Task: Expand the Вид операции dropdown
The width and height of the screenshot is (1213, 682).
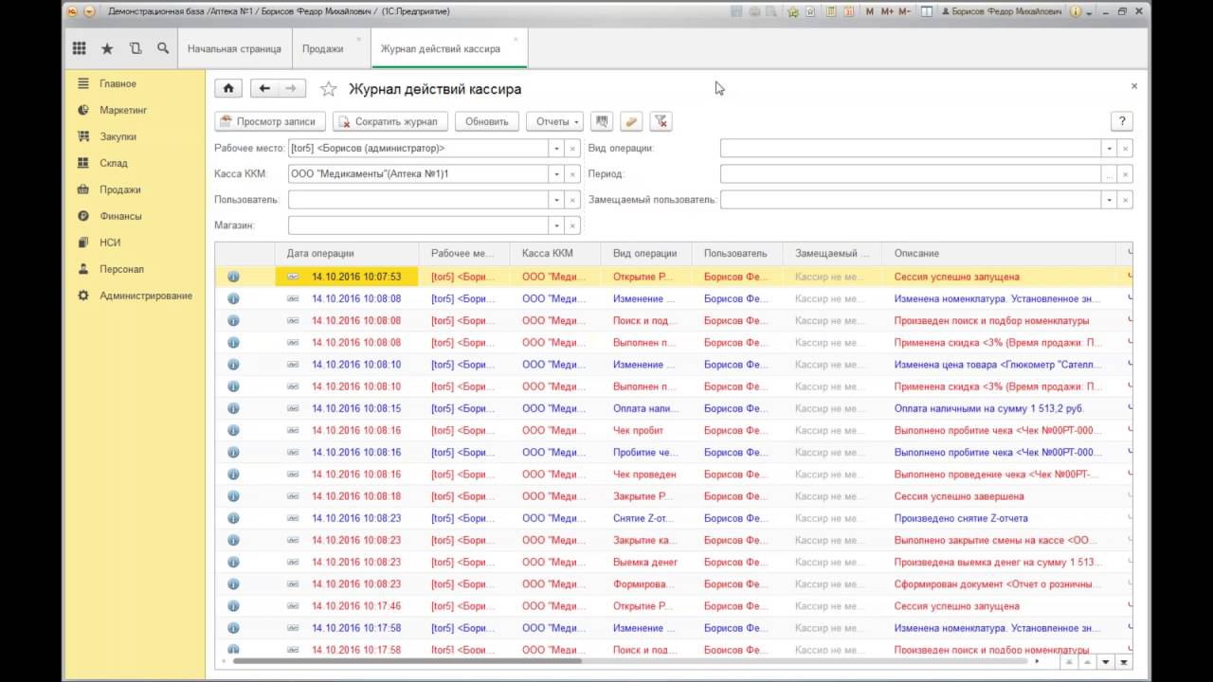Action: 1108,149
